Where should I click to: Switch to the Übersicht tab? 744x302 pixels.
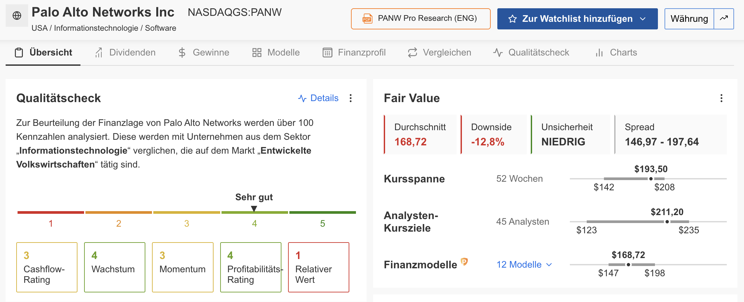43,53
